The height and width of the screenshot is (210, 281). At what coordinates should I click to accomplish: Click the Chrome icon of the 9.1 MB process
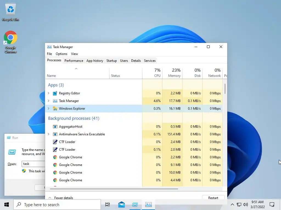click(x=55, y=165)
